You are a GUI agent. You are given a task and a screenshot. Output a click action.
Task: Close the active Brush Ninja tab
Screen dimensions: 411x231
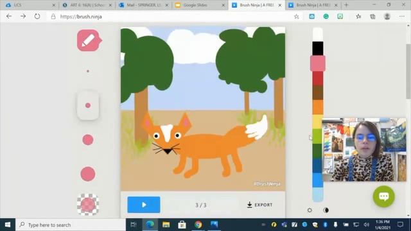pos(280,5)
